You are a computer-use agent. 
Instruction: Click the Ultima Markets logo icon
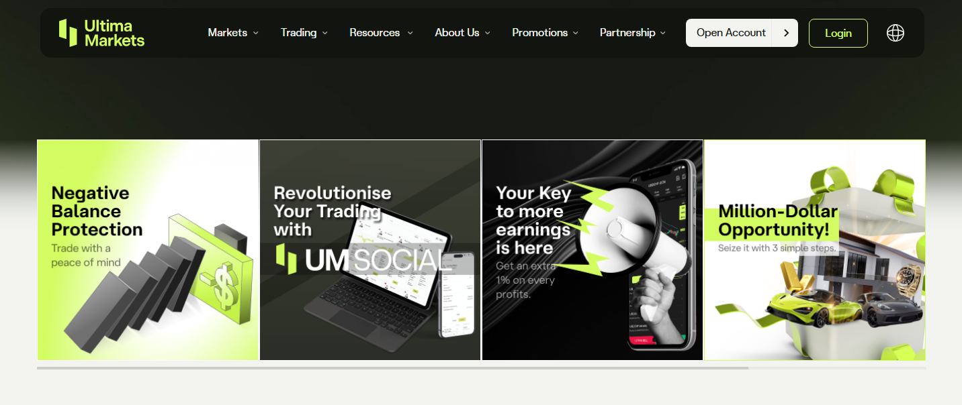point(68,33)
